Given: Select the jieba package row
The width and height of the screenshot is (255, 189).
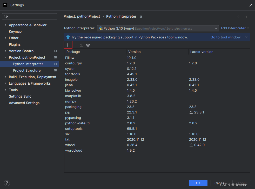Looking at the screenshot, I should pos(157,85).
